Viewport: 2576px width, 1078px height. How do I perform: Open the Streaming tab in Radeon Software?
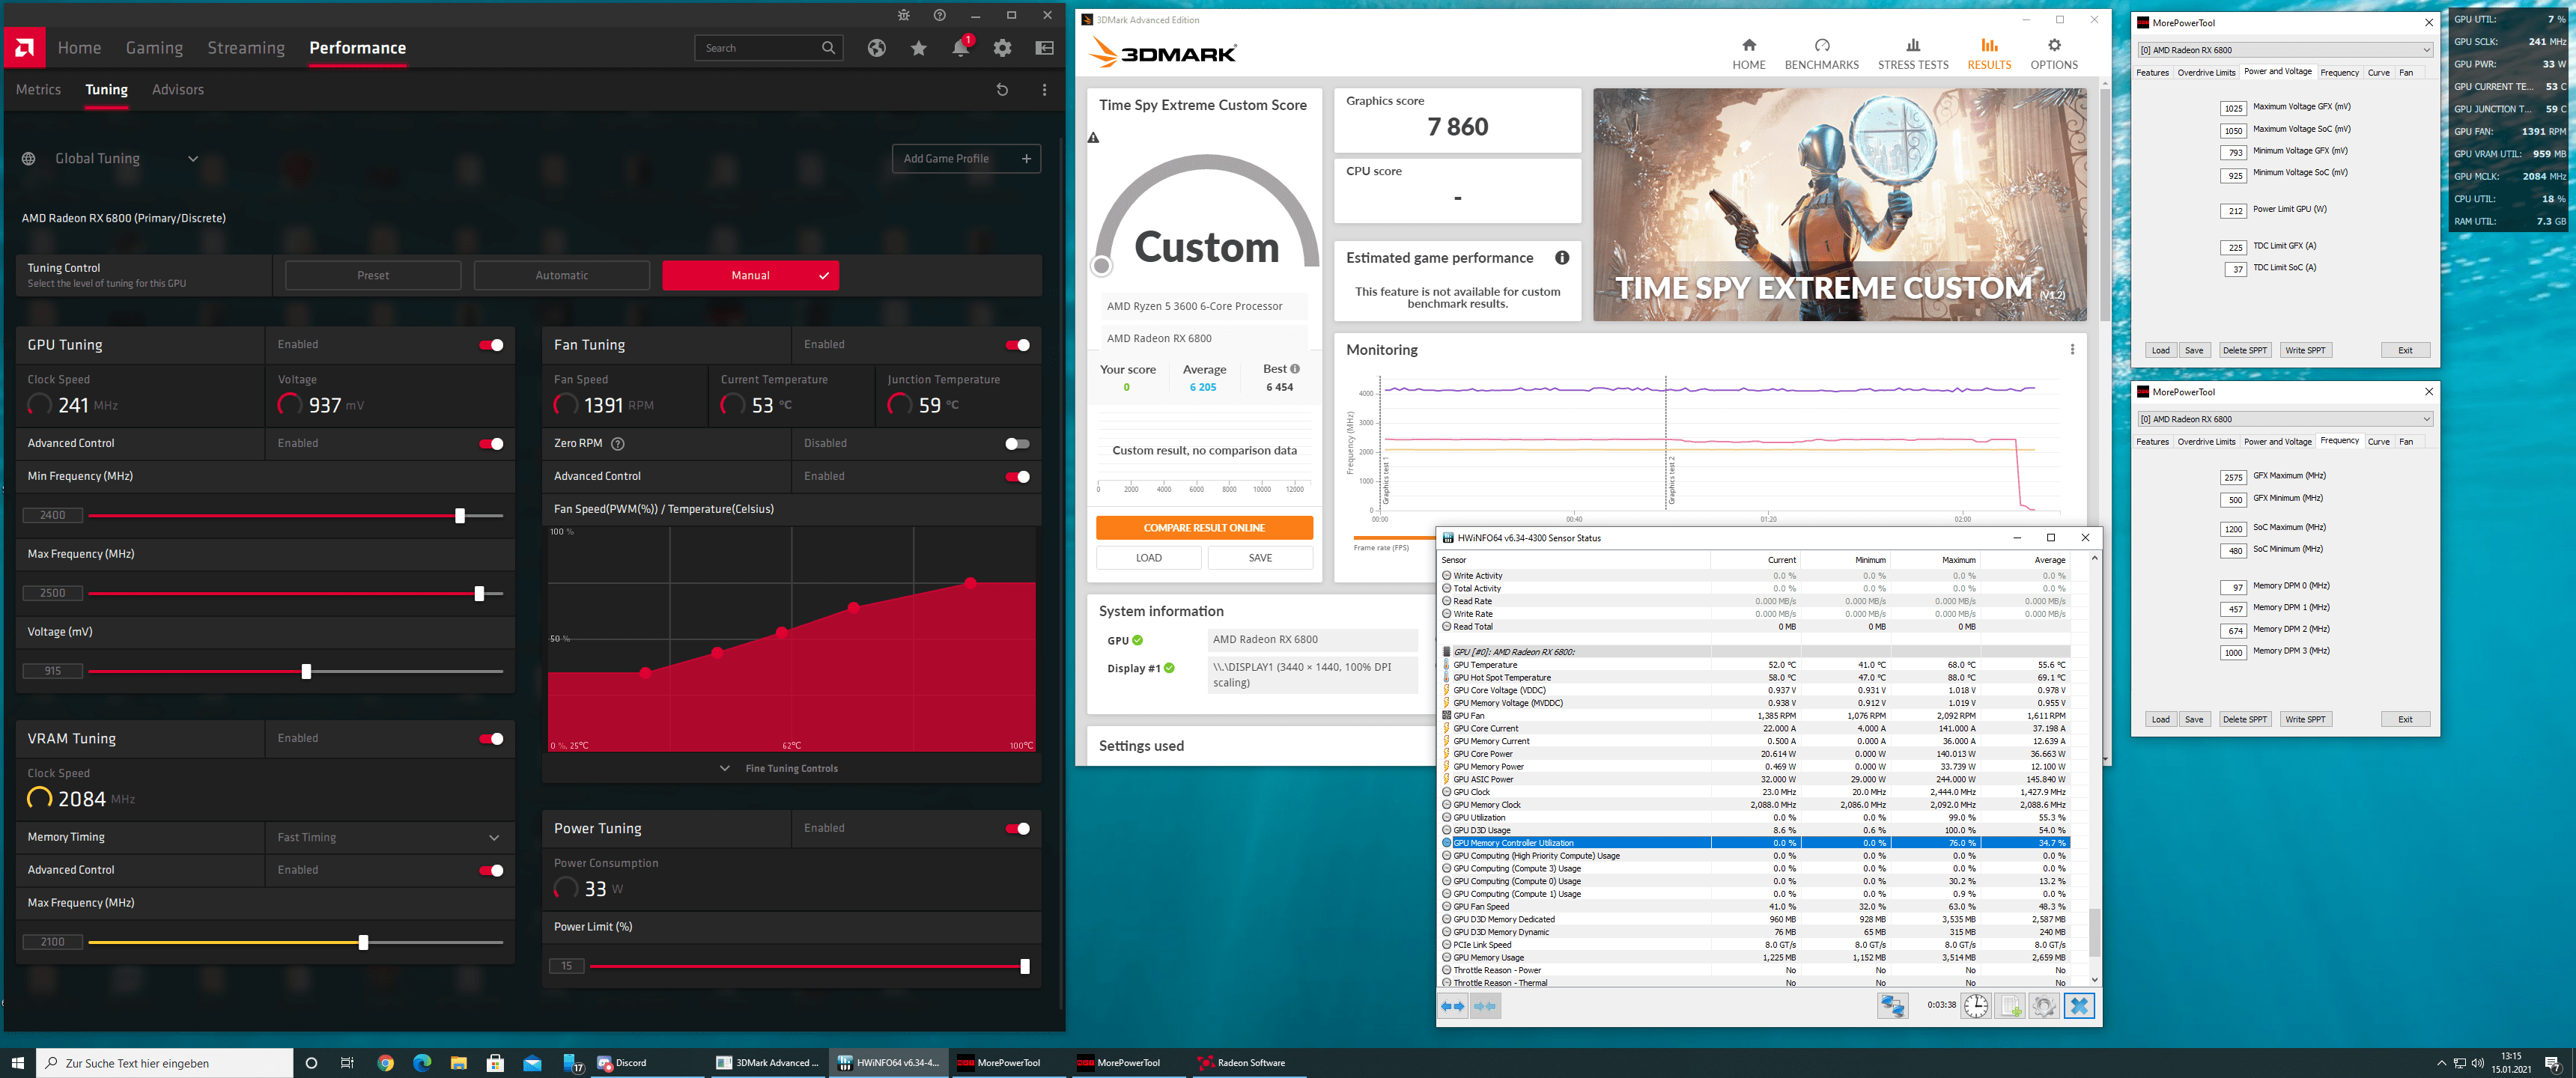(246, 48)
